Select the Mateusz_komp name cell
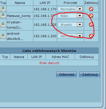The image size is (106, 109). [20, 16]
